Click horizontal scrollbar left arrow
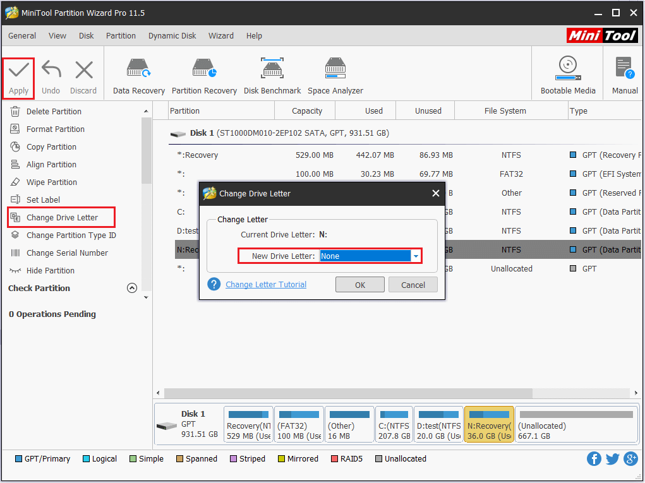Screen dimensions: 645x483 click(159, 393)
